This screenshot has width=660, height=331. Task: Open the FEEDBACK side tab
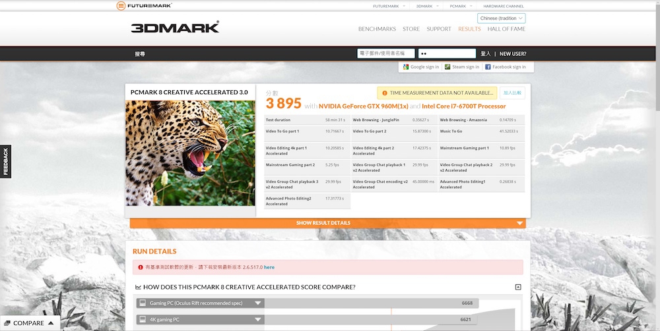[5, 161]
